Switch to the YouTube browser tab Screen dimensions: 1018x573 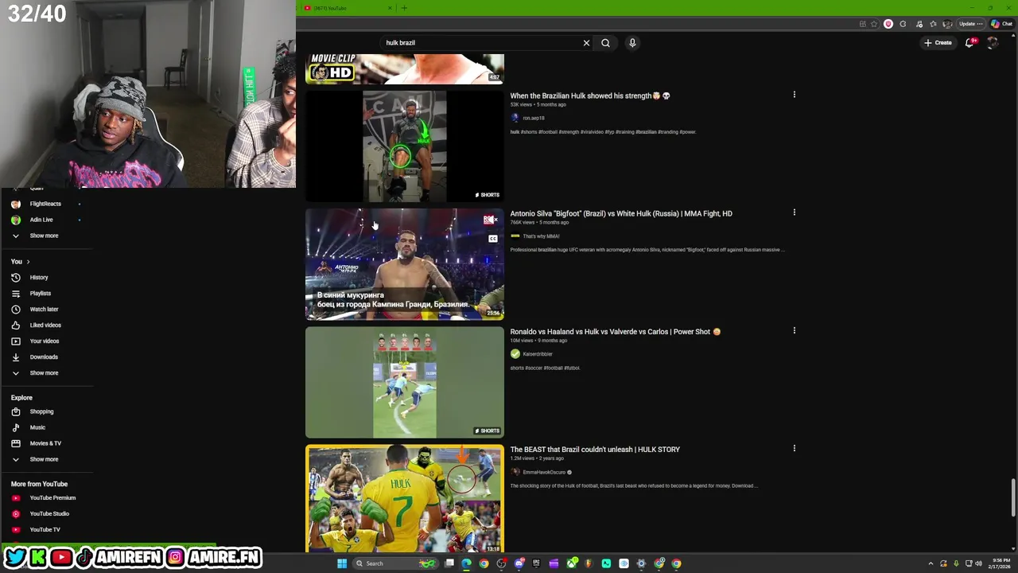click(x=346, y=8)
